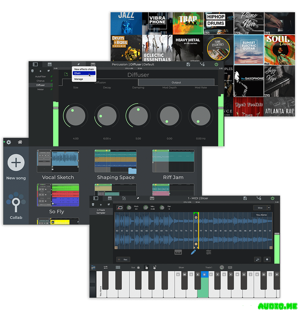Screen dimensions: 298x310
Task: Add an effect with plus icon in Diffuser sidebar
Action: click(40, 71)
